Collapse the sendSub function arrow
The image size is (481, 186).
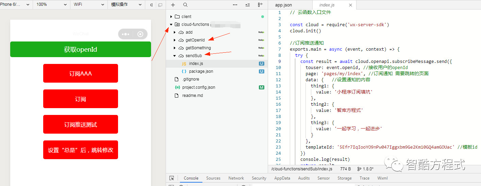(175, 56)
